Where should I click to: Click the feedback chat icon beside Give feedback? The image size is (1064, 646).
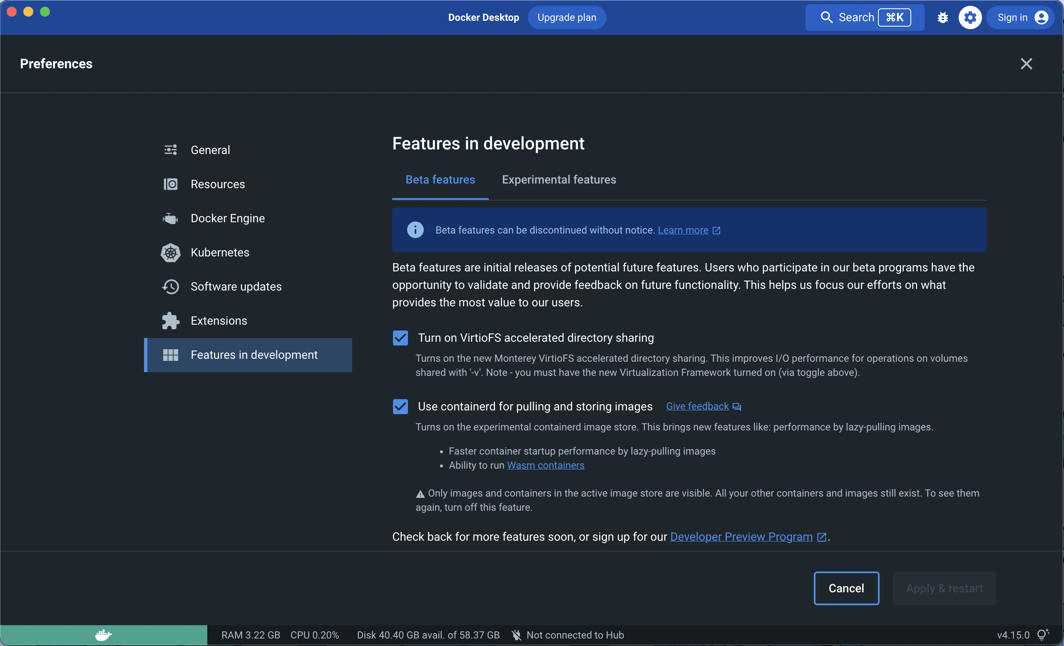[x=737, y=407]
